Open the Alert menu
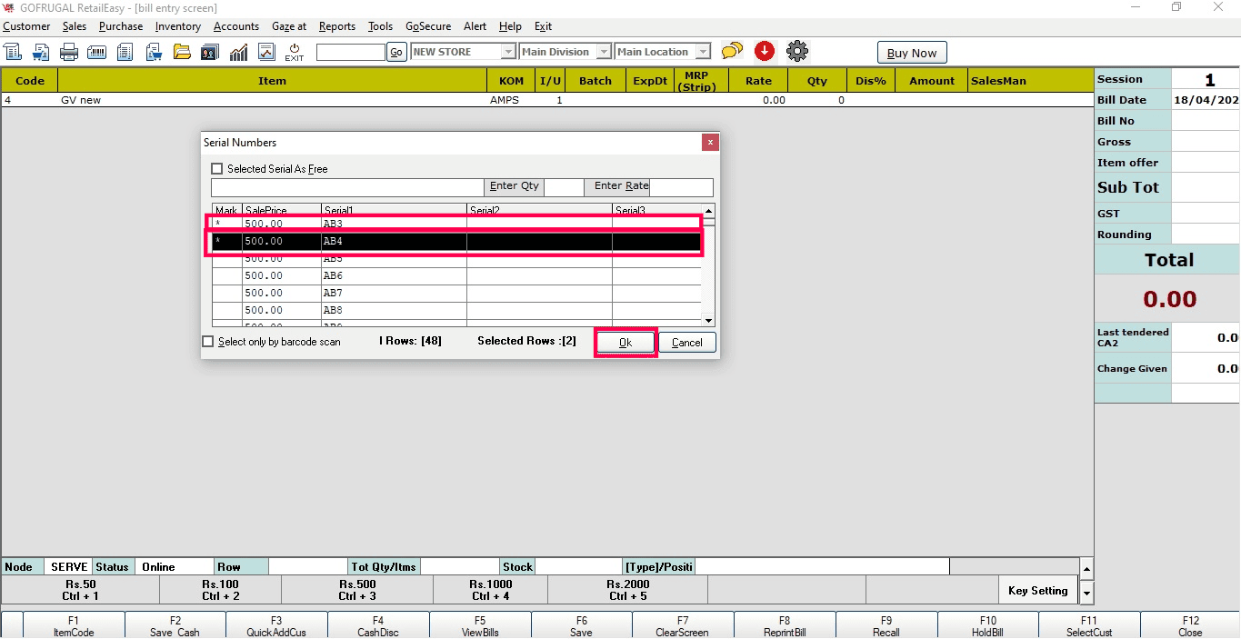The width and height of the screenshot is (1241, 639). (x=475, y=26)
